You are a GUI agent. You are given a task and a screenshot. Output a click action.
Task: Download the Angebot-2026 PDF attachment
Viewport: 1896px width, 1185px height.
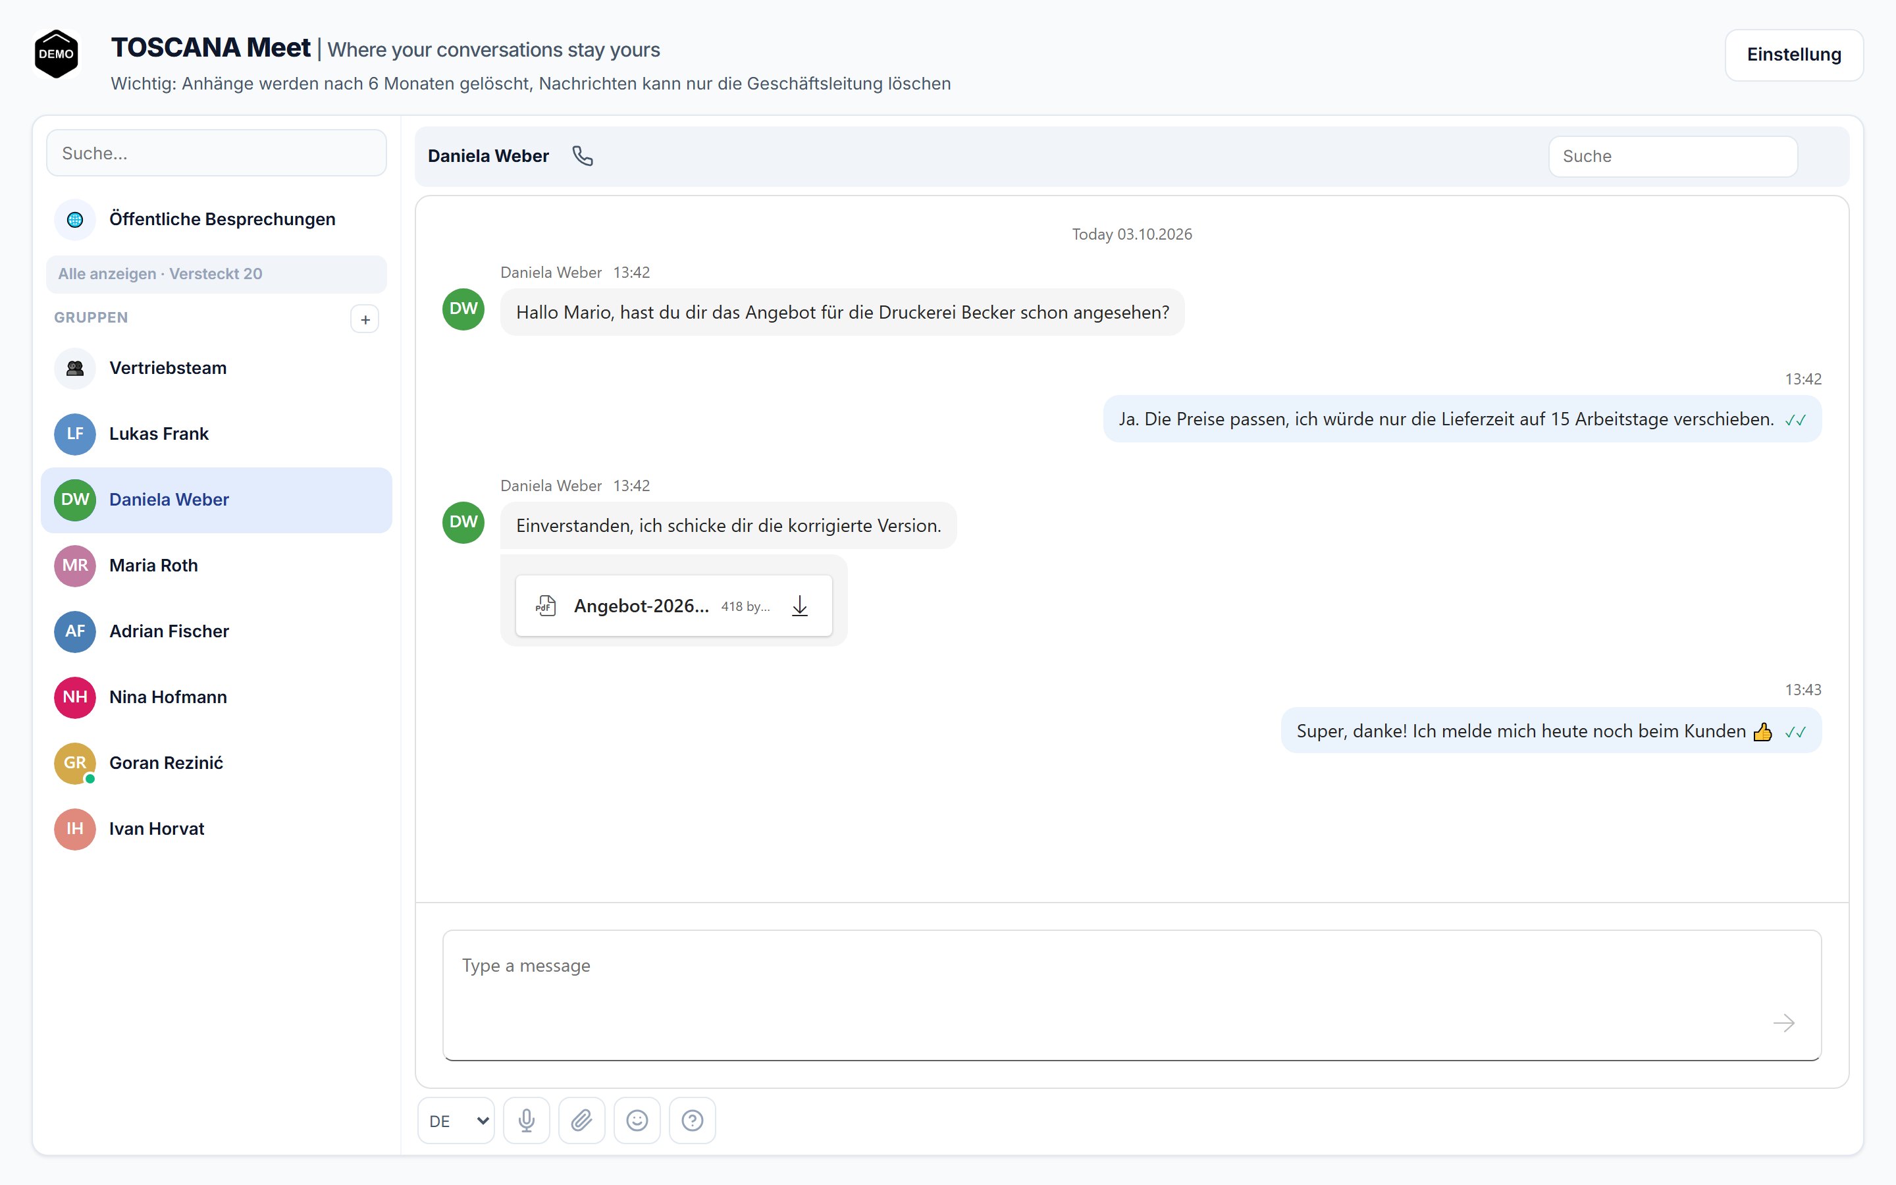(799, 606)
